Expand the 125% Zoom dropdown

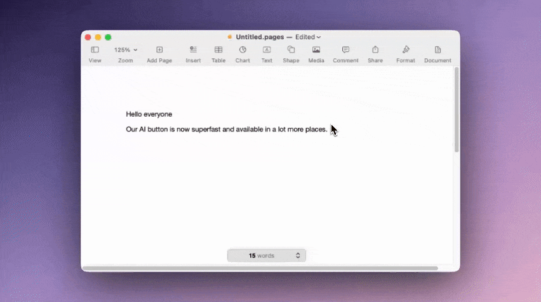tap(126, 50)
